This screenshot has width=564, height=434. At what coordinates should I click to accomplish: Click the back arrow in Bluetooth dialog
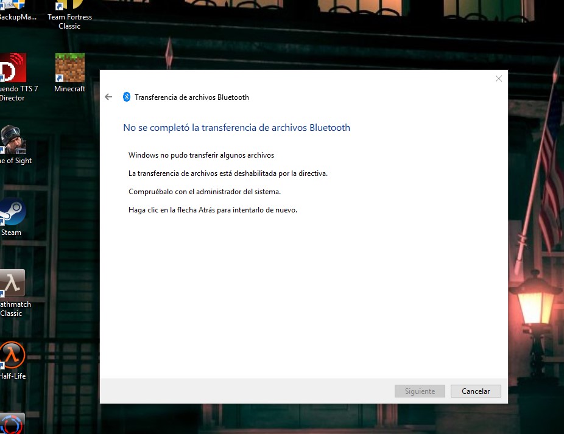108,97
